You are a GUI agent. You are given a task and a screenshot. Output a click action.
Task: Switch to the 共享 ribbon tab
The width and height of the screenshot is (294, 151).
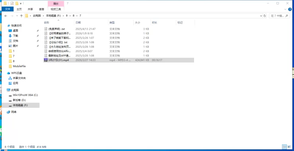[x=31, y=9]
